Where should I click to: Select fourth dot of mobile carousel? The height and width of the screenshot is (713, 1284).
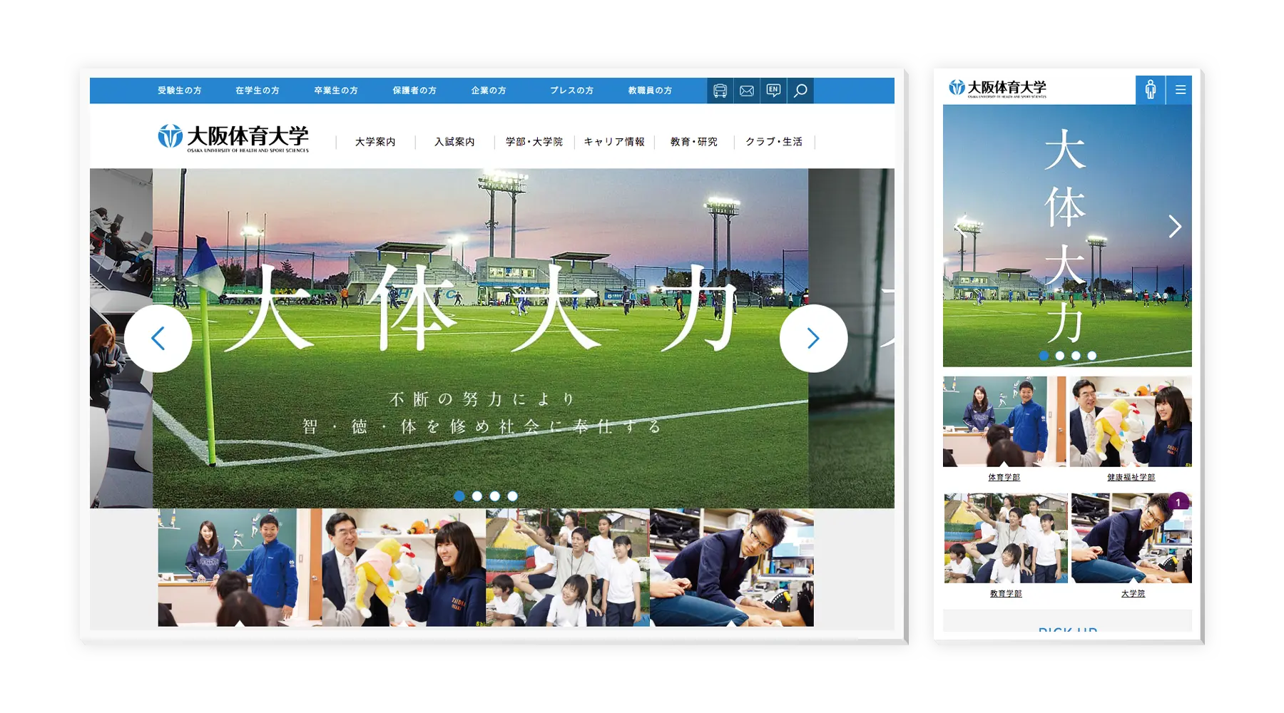[x=1092, y=356]
